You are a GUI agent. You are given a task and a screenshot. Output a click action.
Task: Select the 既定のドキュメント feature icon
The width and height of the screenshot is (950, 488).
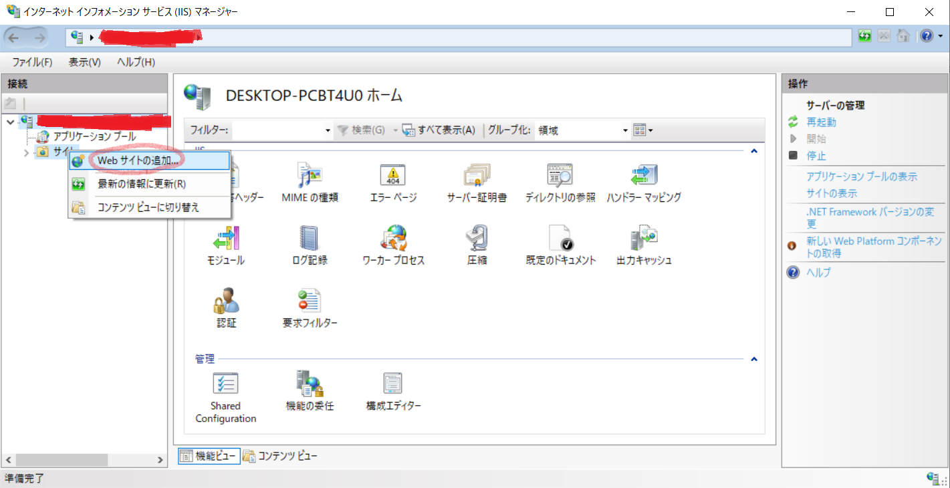560,245
